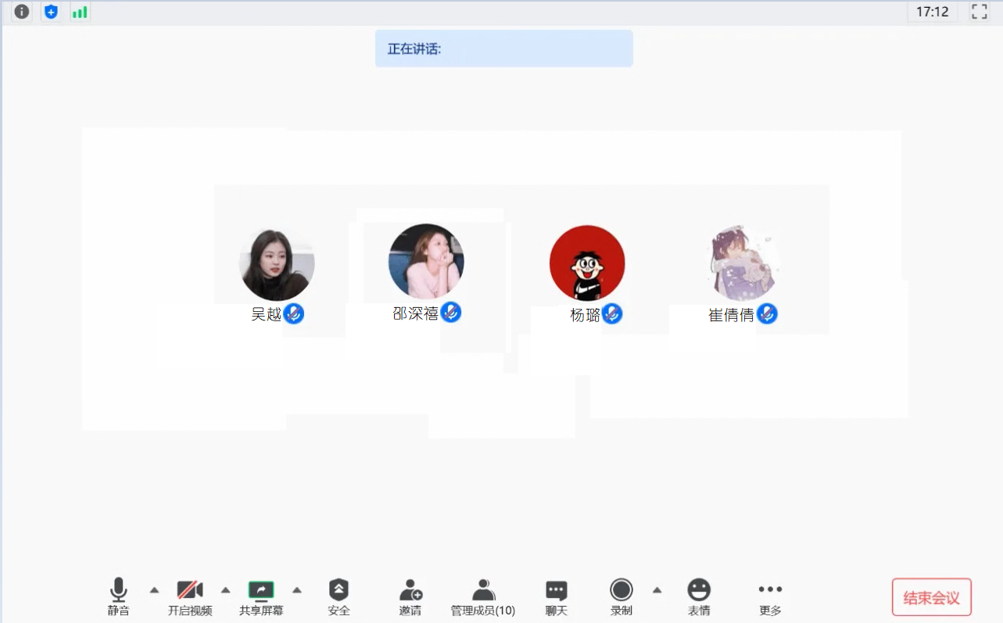
Task: Open the meeting info icon
Action: [x=22, y=12]
